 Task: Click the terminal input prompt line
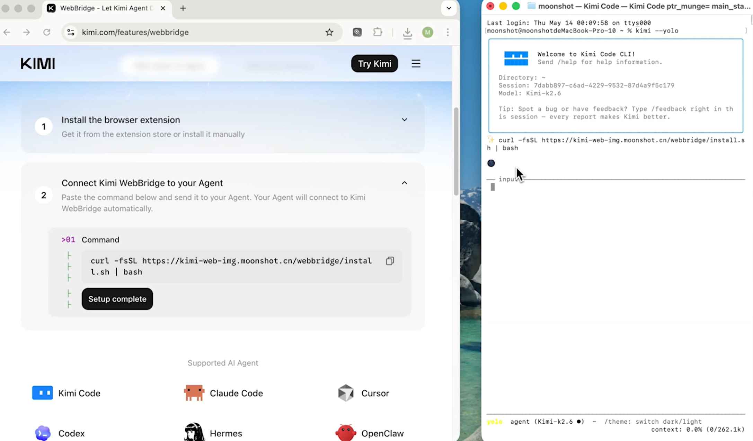pos(615,187)
